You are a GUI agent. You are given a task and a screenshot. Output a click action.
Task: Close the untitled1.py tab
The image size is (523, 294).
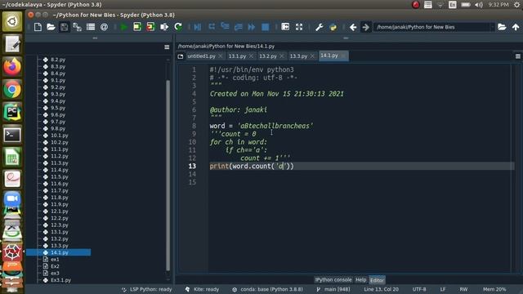pos(220,56)
